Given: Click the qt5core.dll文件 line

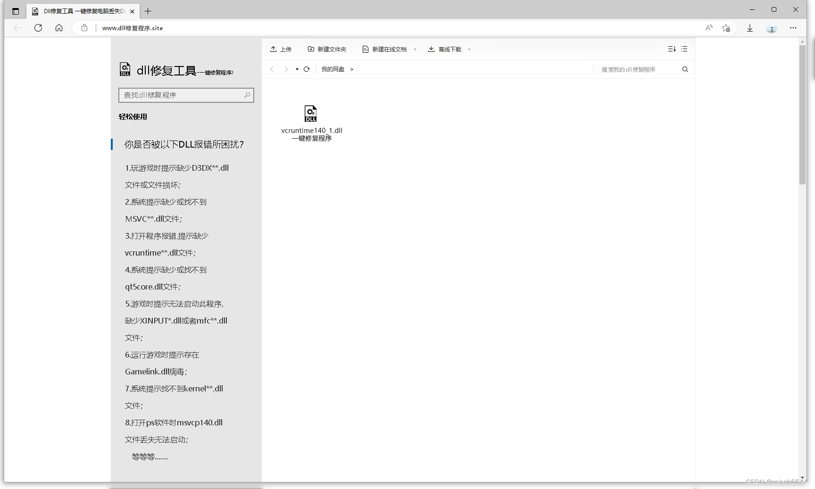Looking at the screenshot, I should click(153, 287).
